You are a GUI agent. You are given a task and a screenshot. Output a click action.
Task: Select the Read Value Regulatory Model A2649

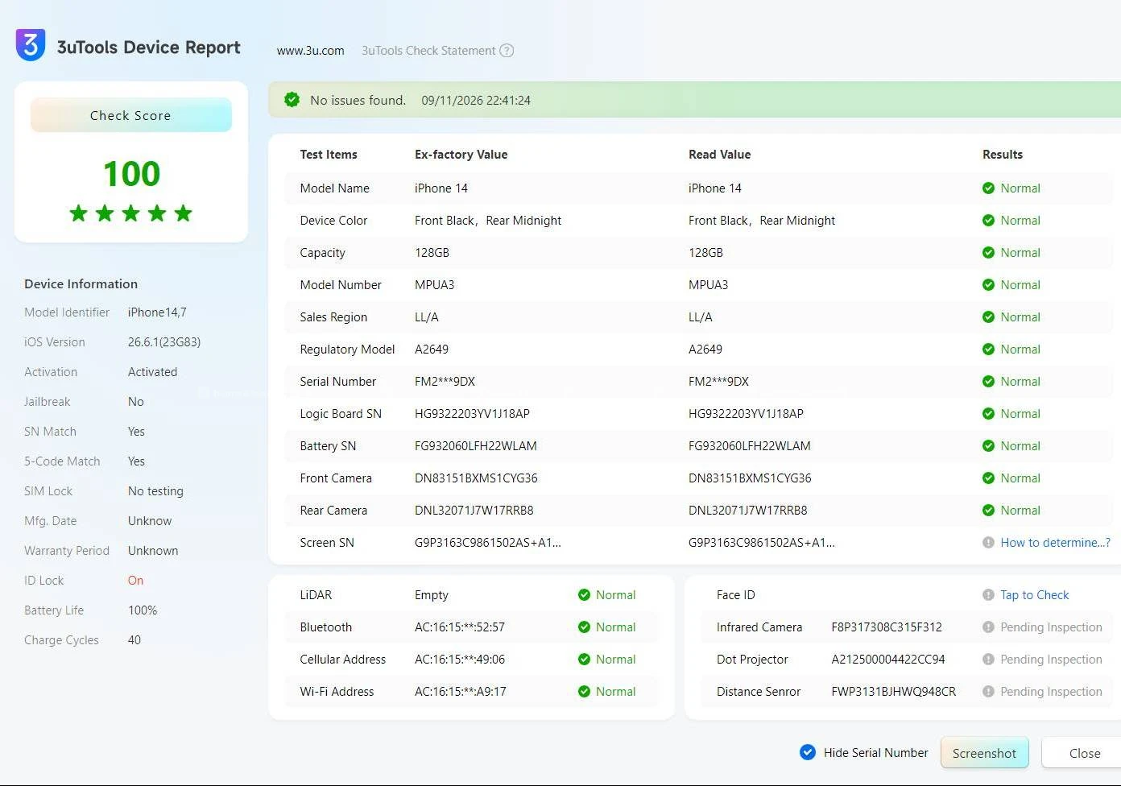[705, 350]
